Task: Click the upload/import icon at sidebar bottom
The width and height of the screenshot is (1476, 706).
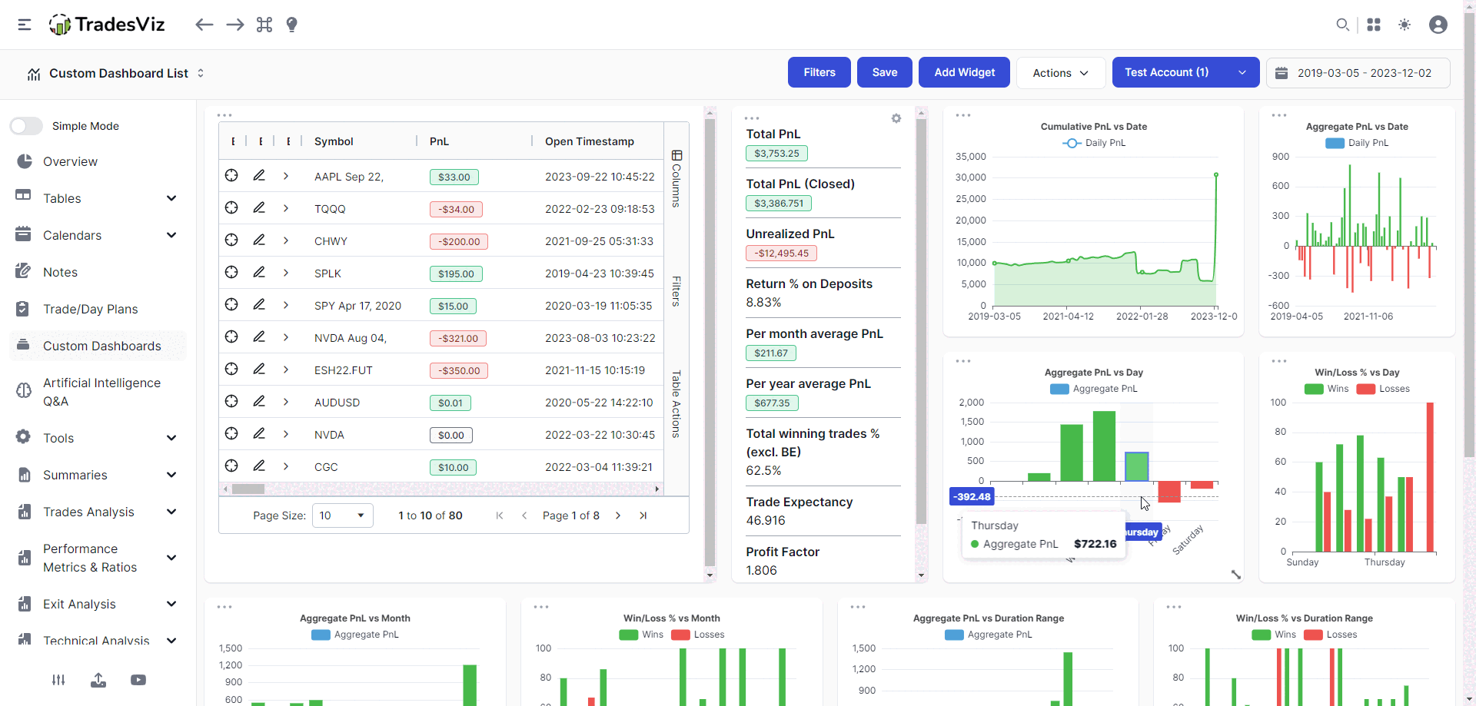Action: [x=98, y=680]
